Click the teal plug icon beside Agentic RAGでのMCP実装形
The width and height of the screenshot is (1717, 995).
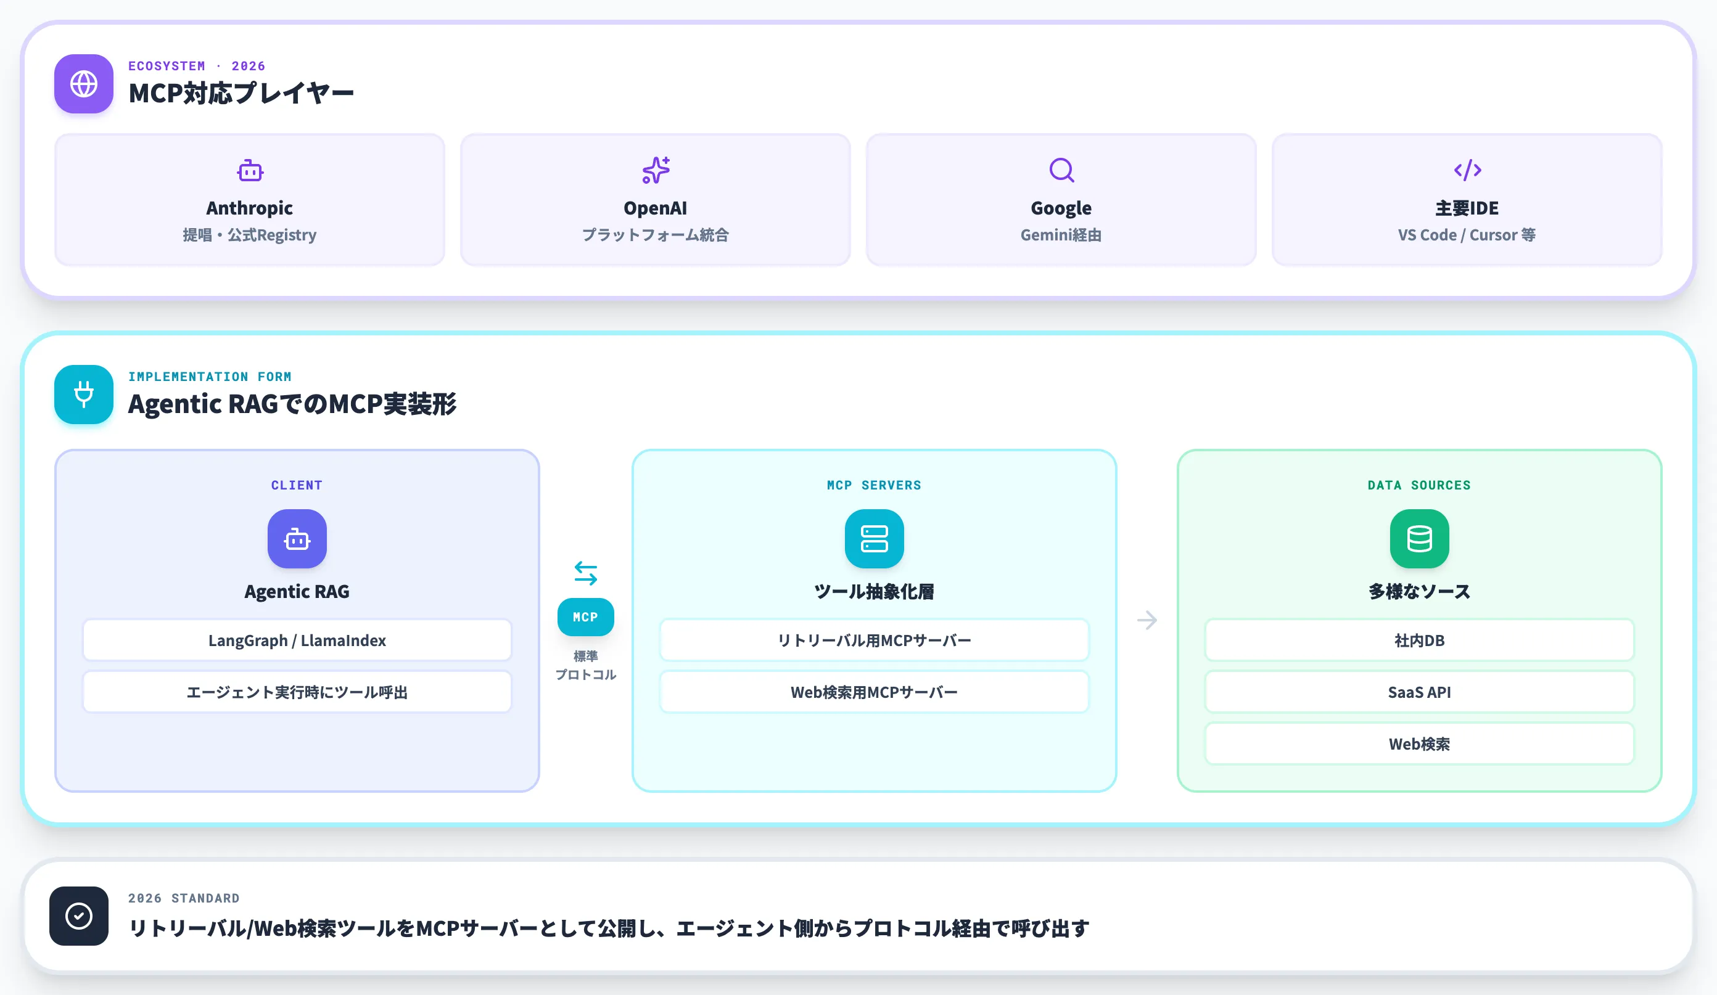pyautogui.click(x=84, y=395)
